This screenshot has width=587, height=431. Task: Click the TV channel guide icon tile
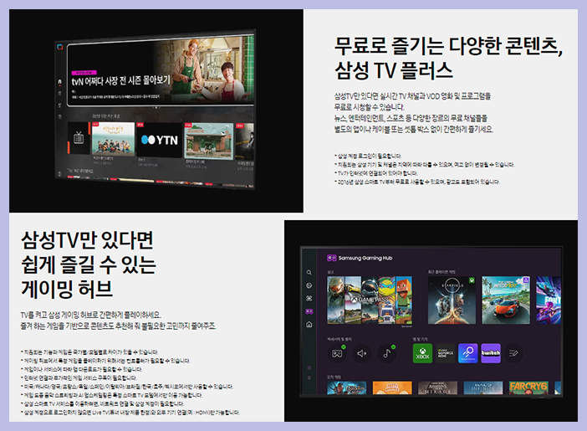tap(79, 138)
